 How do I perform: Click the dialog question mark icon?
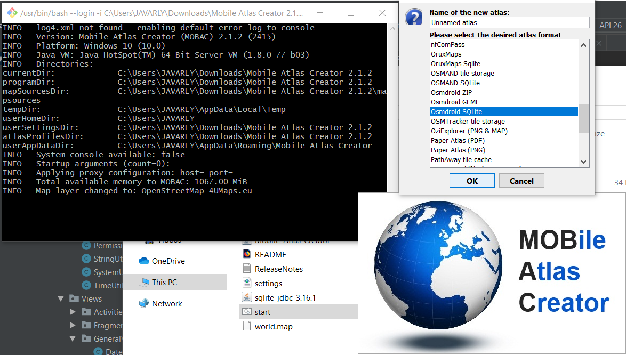[x=414, y=18]
